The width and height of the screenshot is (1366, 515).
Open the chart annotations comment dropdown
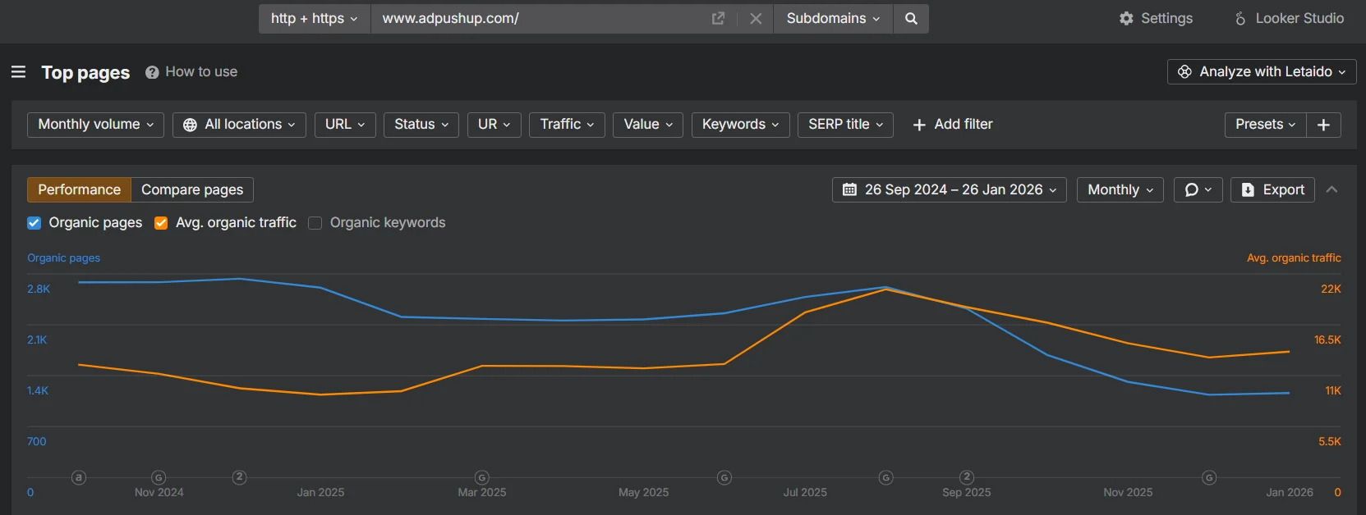point(1198,189)
